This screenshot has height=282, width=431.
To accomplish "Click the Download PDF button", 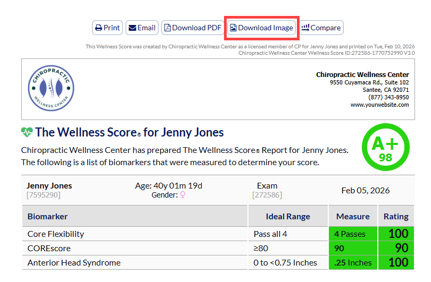I will pos(193,28).
